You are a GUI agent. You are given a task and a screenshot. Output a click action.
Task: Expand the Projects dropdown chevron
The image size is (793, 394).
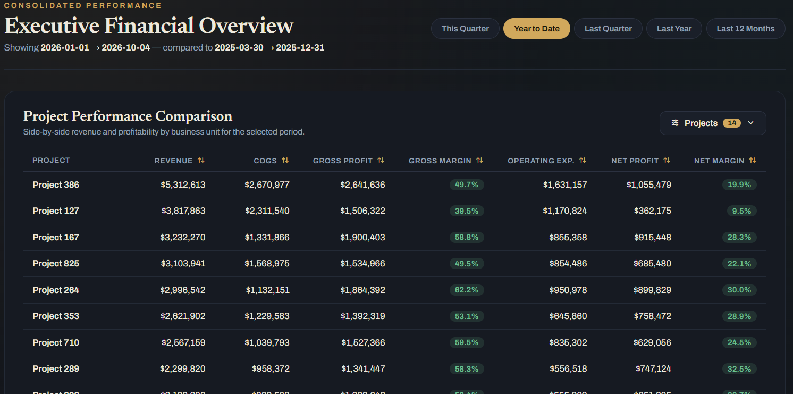(751, 123)
